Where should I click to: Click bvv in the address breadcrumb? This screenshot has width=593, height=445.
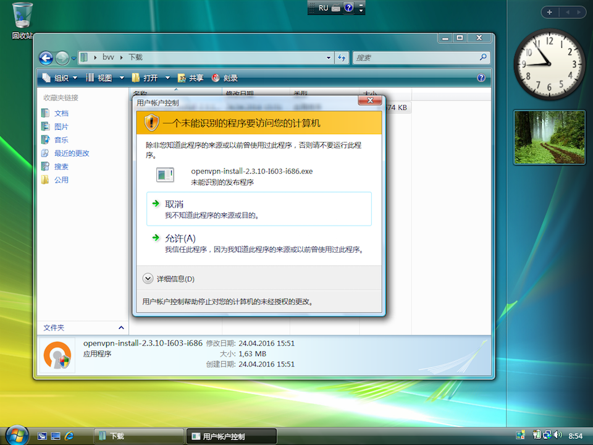[108, 57]
